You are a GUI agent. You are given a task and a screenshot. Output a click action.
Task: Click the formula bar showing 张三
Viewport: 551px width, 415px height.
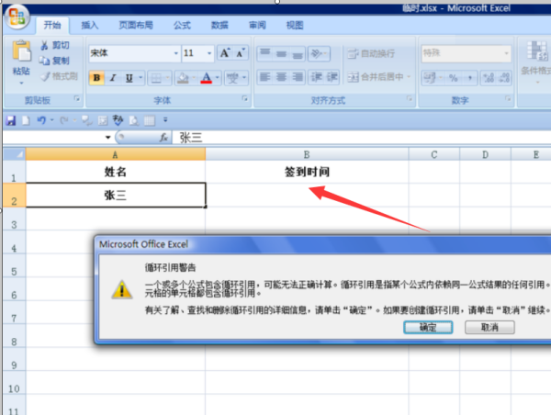pos(361,138)
